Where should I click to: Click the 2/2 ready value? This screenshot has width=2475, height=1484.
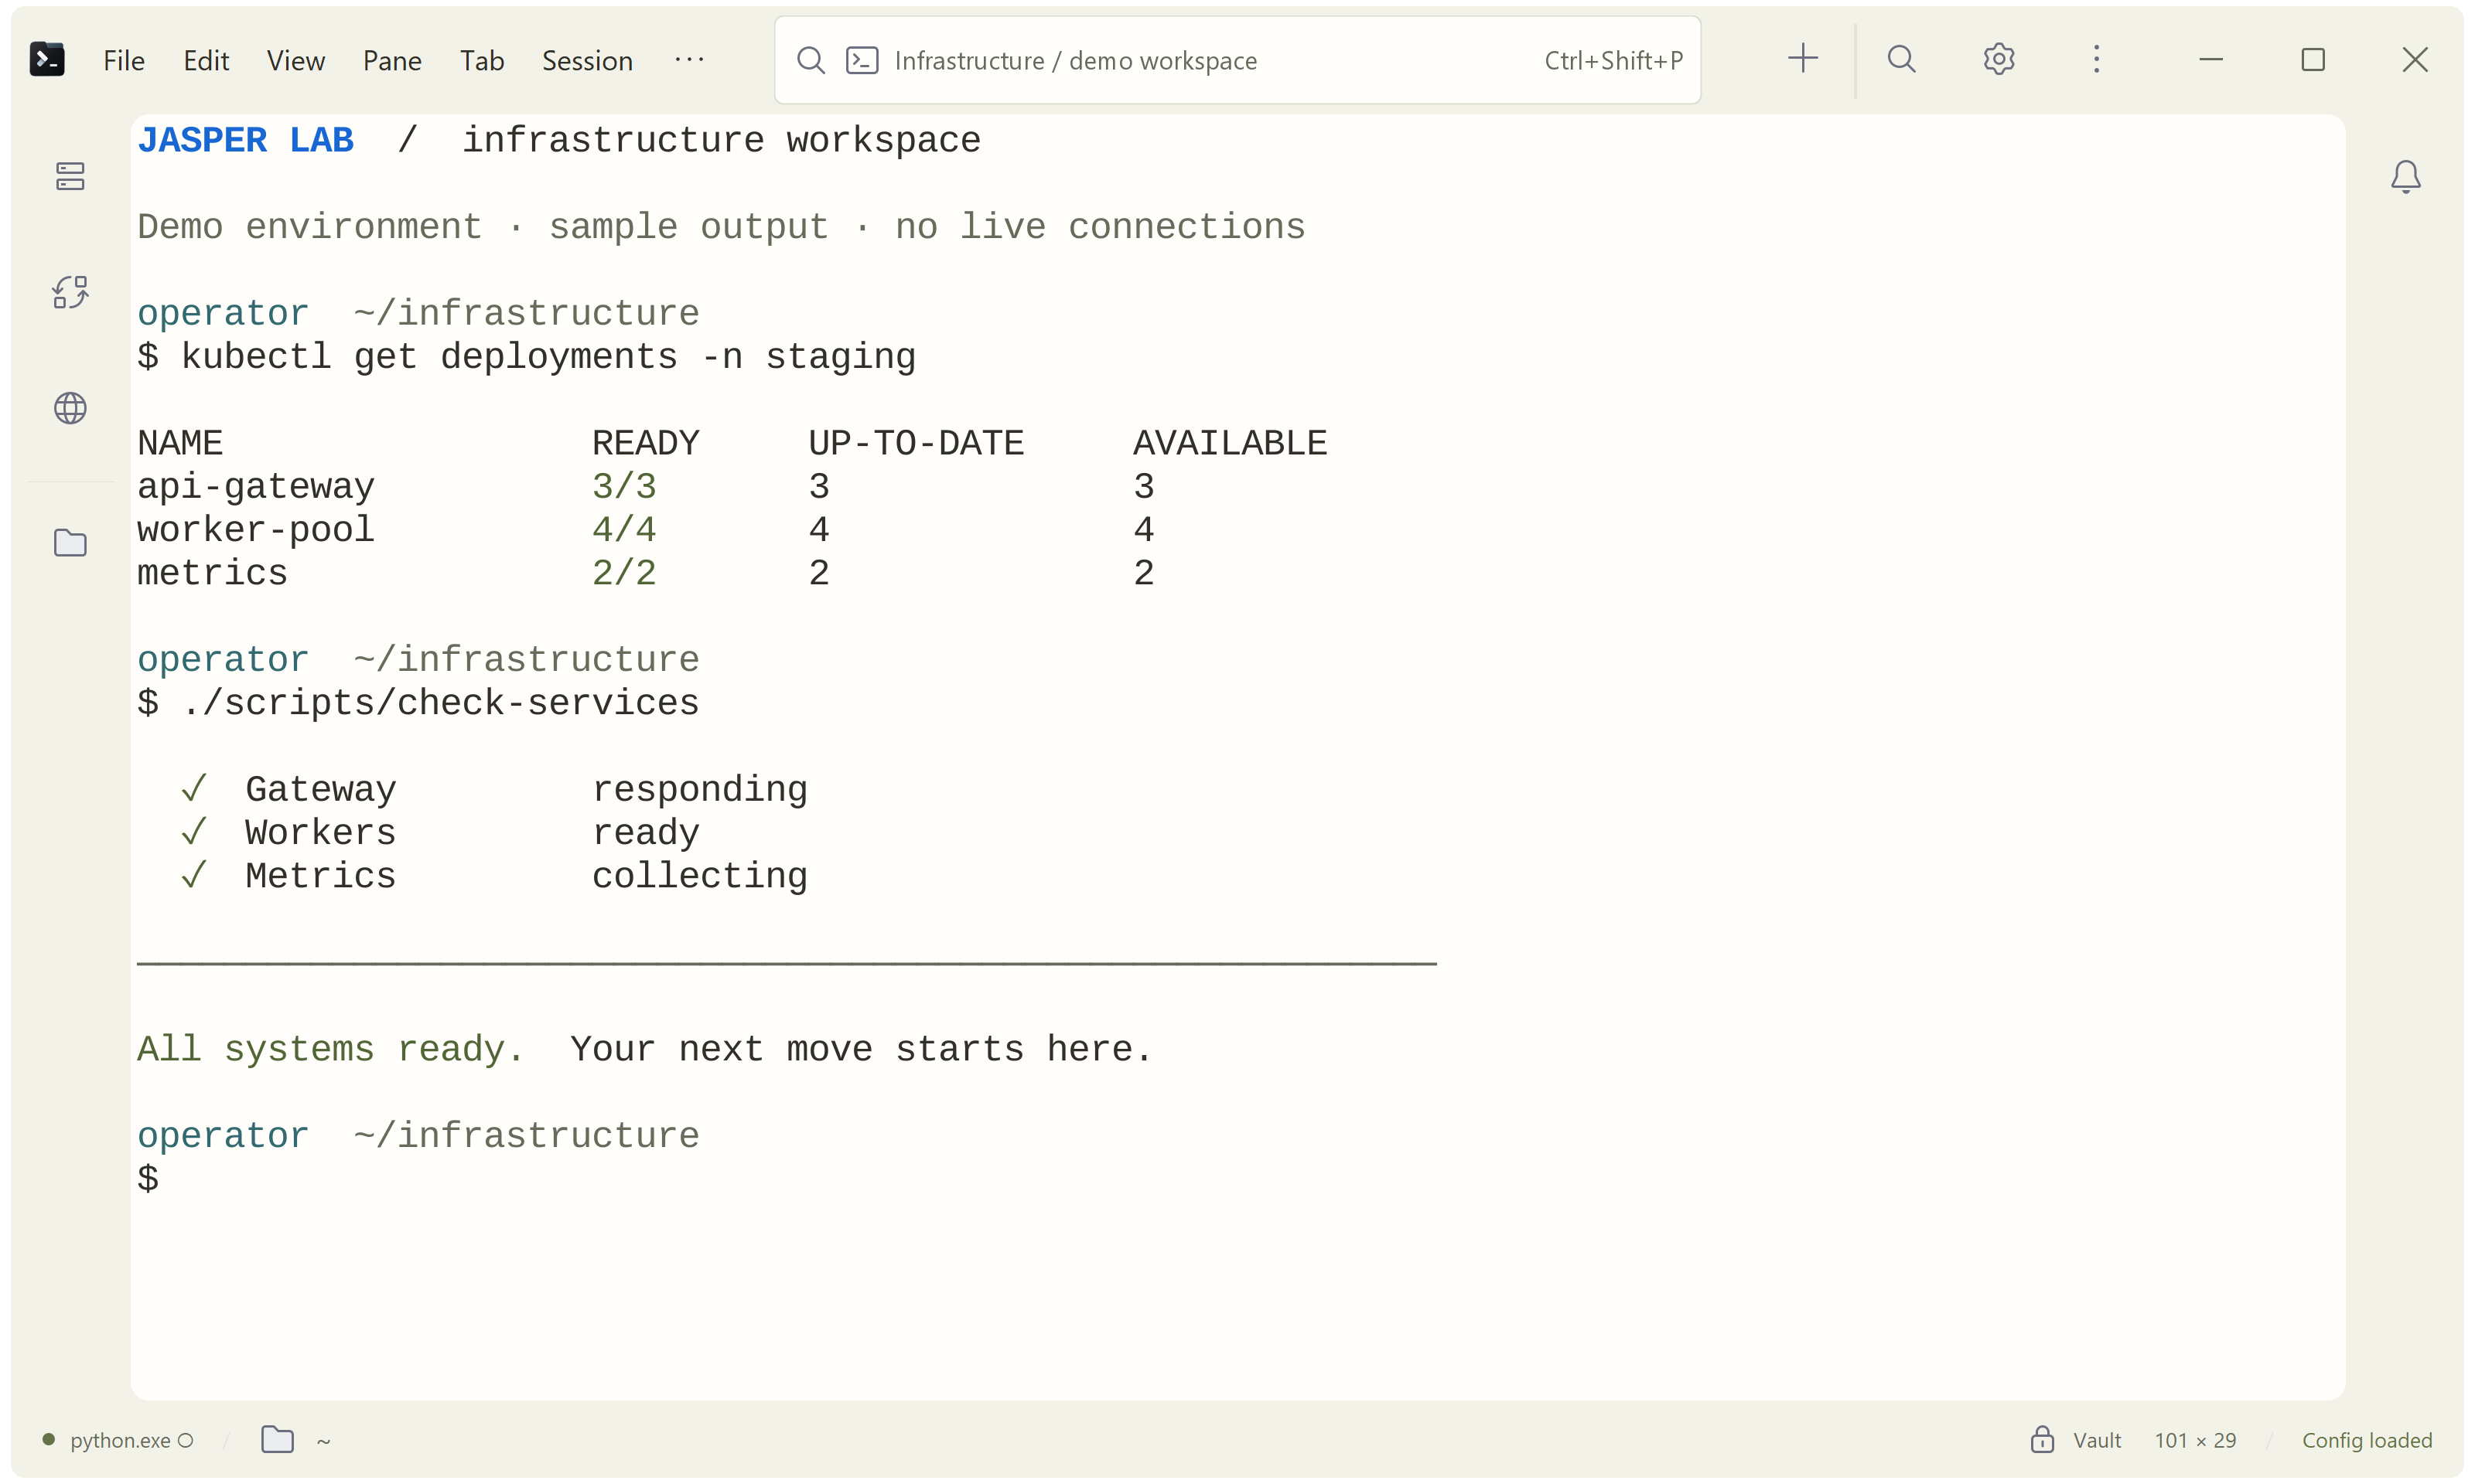[623, 573]
